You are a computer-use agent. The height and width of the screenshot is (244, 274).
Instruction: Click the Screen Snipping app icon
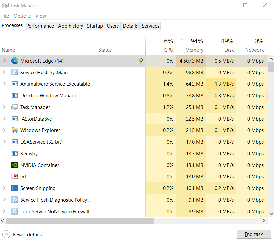coord(15,188)
